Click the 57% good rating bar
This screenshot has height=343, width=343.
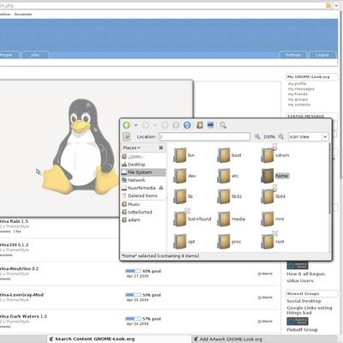[133, 318]
